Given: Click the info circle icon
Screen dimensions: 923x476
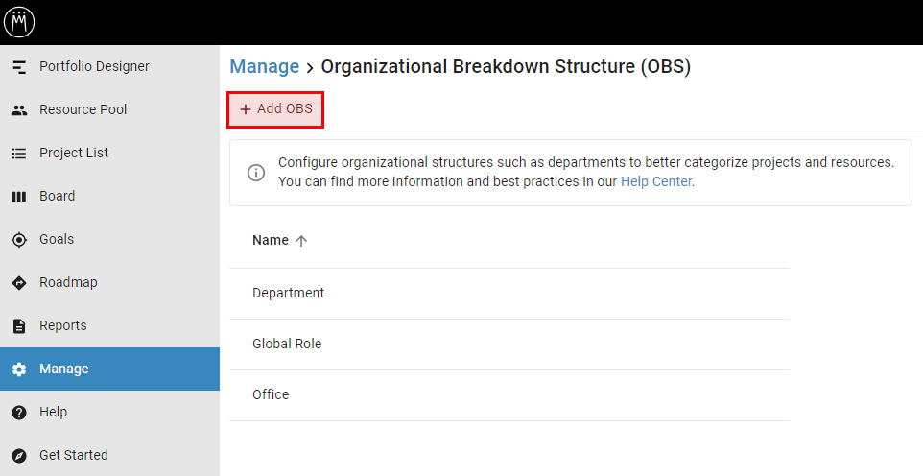Looking at the screenshot, I should [x=256, y=173].
